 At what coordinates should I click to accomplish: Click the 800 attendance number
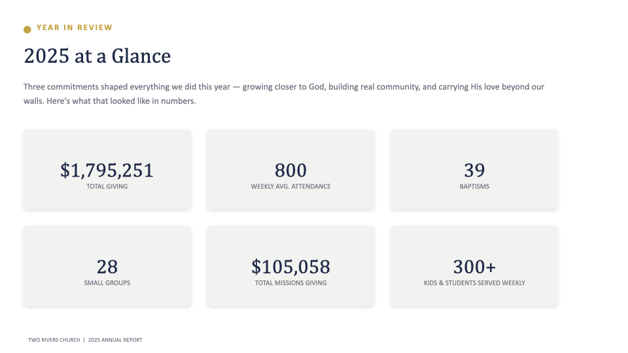290,171
